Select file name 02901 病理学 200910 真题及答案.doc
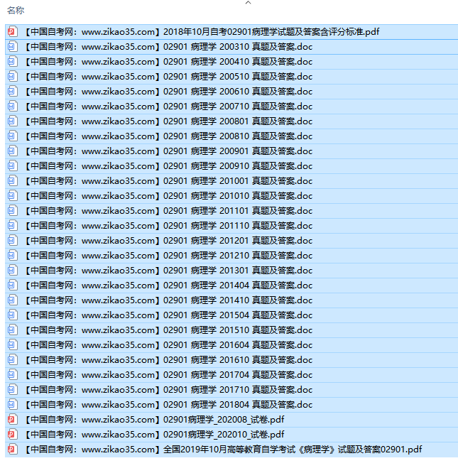The width and height of the screenshot is (458, 473). click(238, 166)
